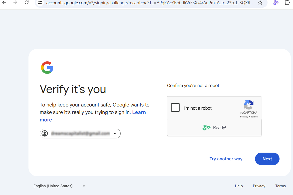Choose "Try another way"
Screen dimensions: 293x195
pyautogui.click(x=226, y=159)
